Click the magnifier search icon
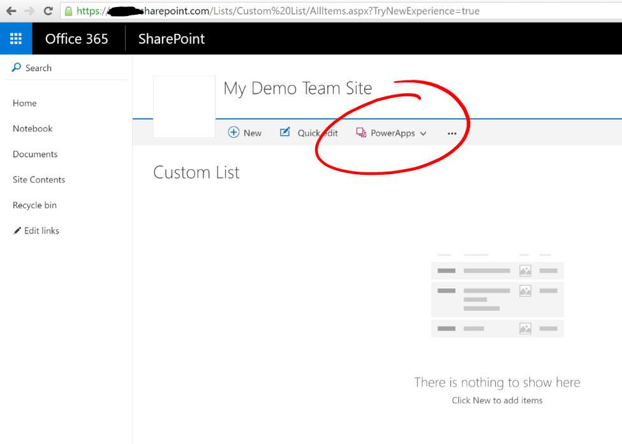Viewport: 622px width, 444px height. pos(16,68)
